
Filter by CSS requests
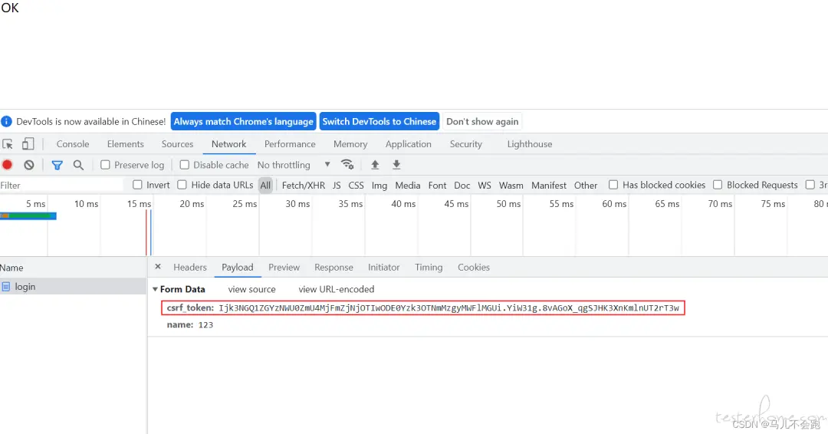coord(356,186)
